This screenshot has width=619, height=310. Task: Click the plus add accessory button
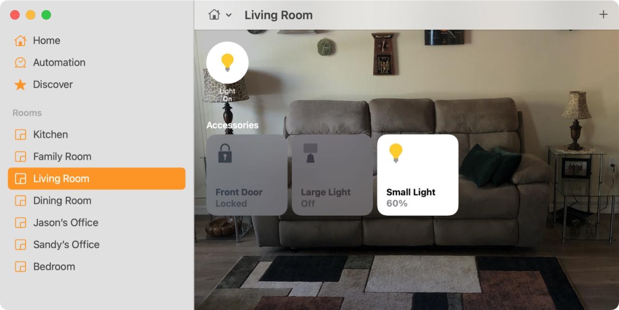(x=603, y=14)
